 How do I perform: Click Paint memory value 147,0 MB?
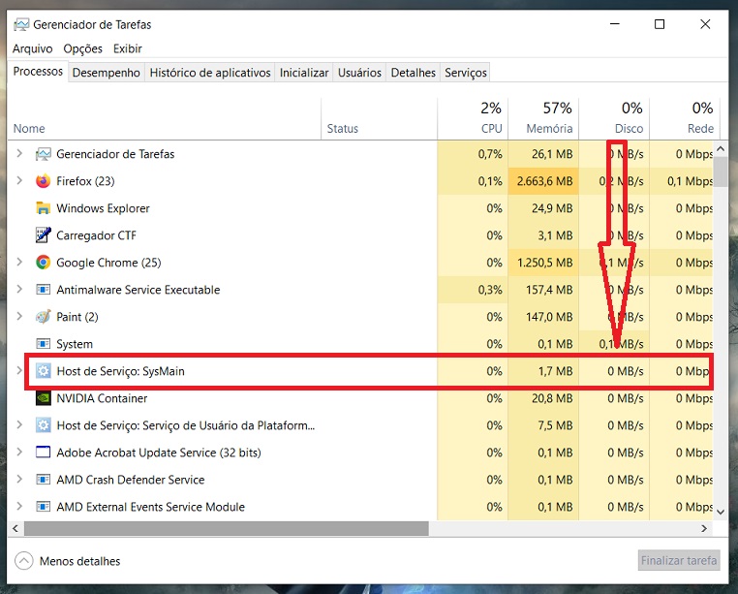[549, 317]
